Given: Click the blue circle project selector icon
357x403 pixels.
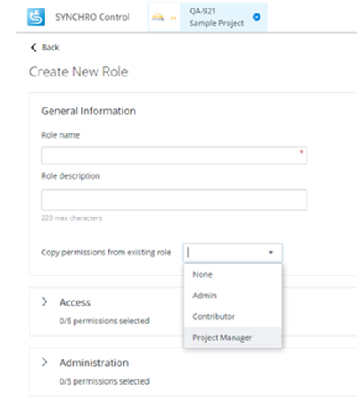Looking at the screenshot, I should (256, 17).
